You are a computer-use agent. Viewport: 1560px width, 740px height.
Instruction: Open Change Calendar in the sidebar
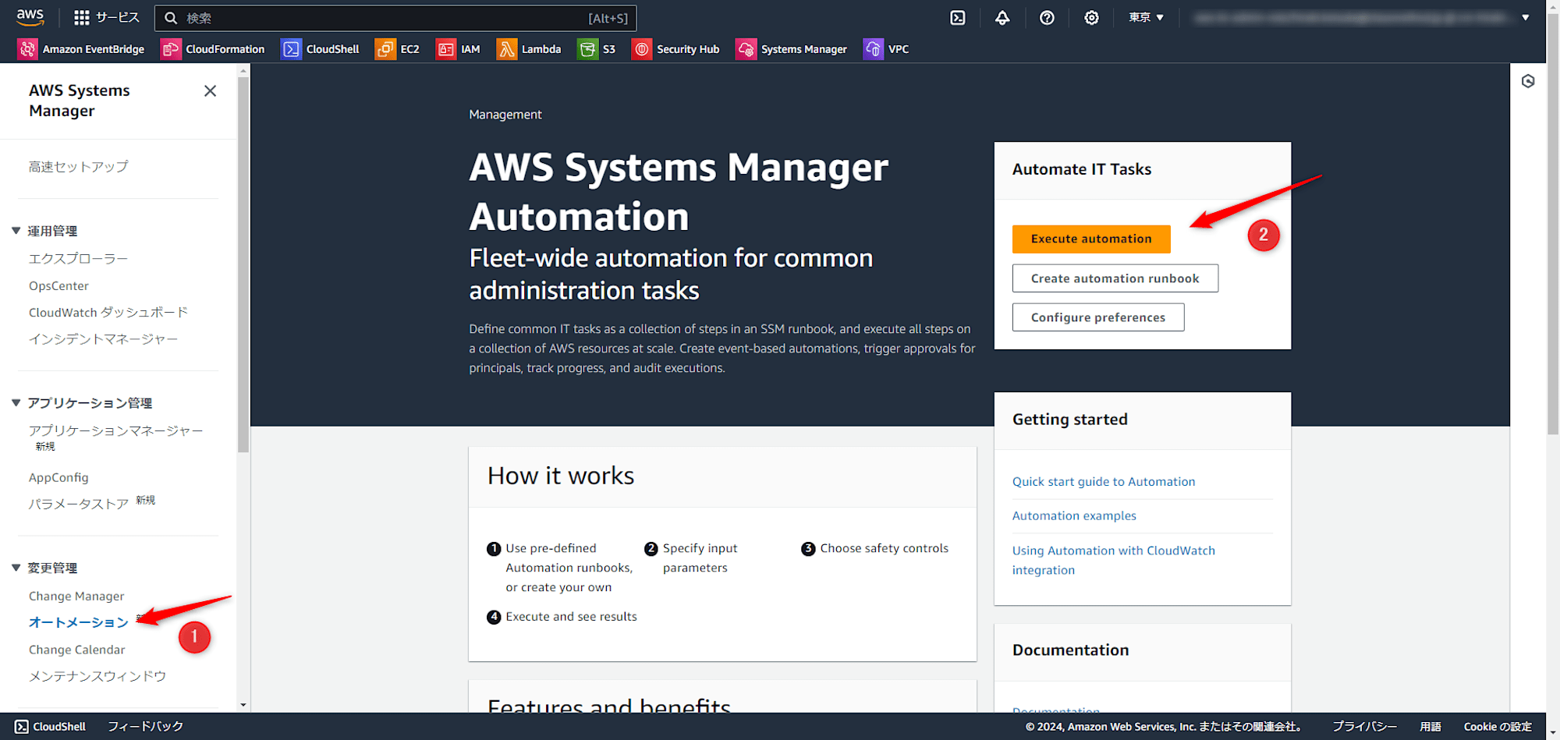coord(76,650)
